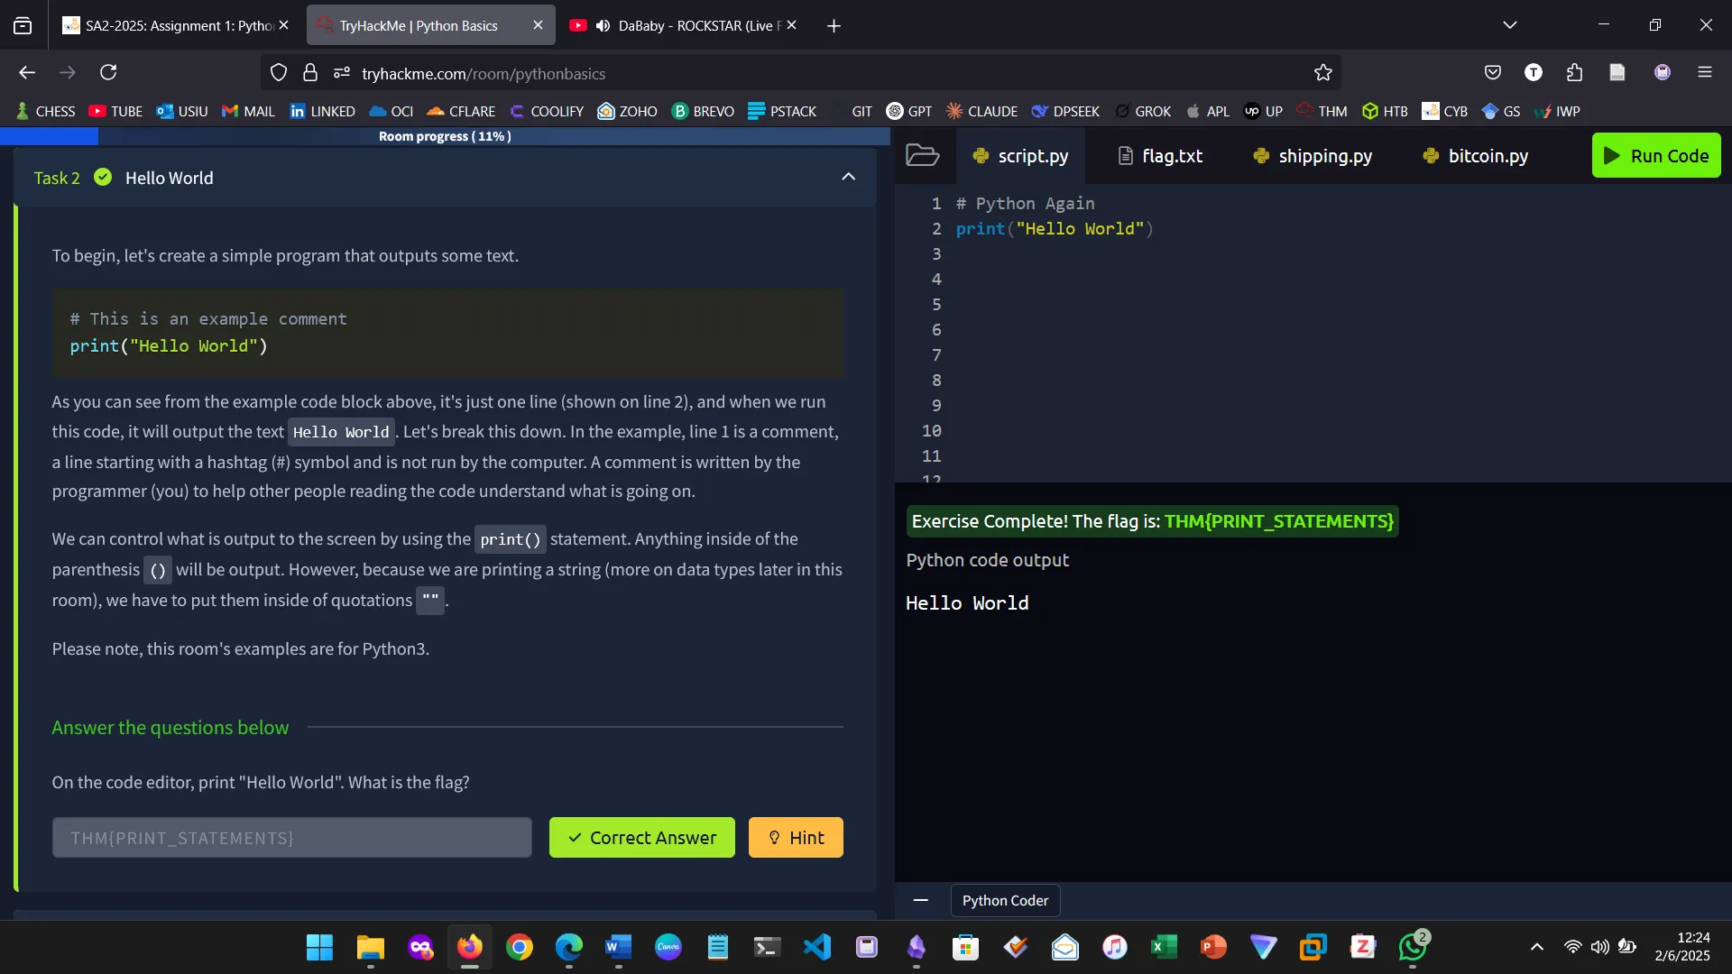Switch to the flag.txt file tab
Image resolution: width=1732 pixels, height=974 pixels.
pyautogui.click(x=1160, y=156)
